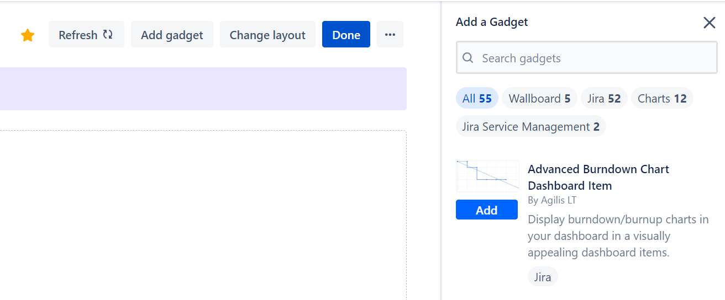Image resolution: width=725 pixels, height=300 pixels.
Task: Click the magnifier search icon
Action: 468,58
